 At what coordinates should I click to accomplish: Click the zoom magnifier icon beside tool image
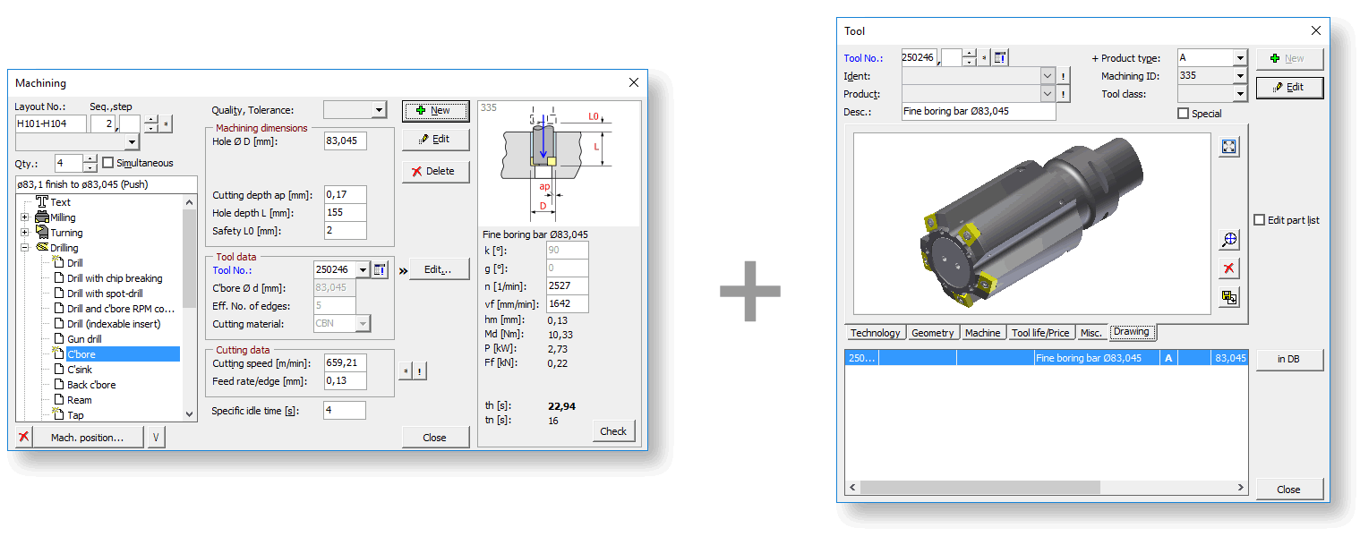1229,240
